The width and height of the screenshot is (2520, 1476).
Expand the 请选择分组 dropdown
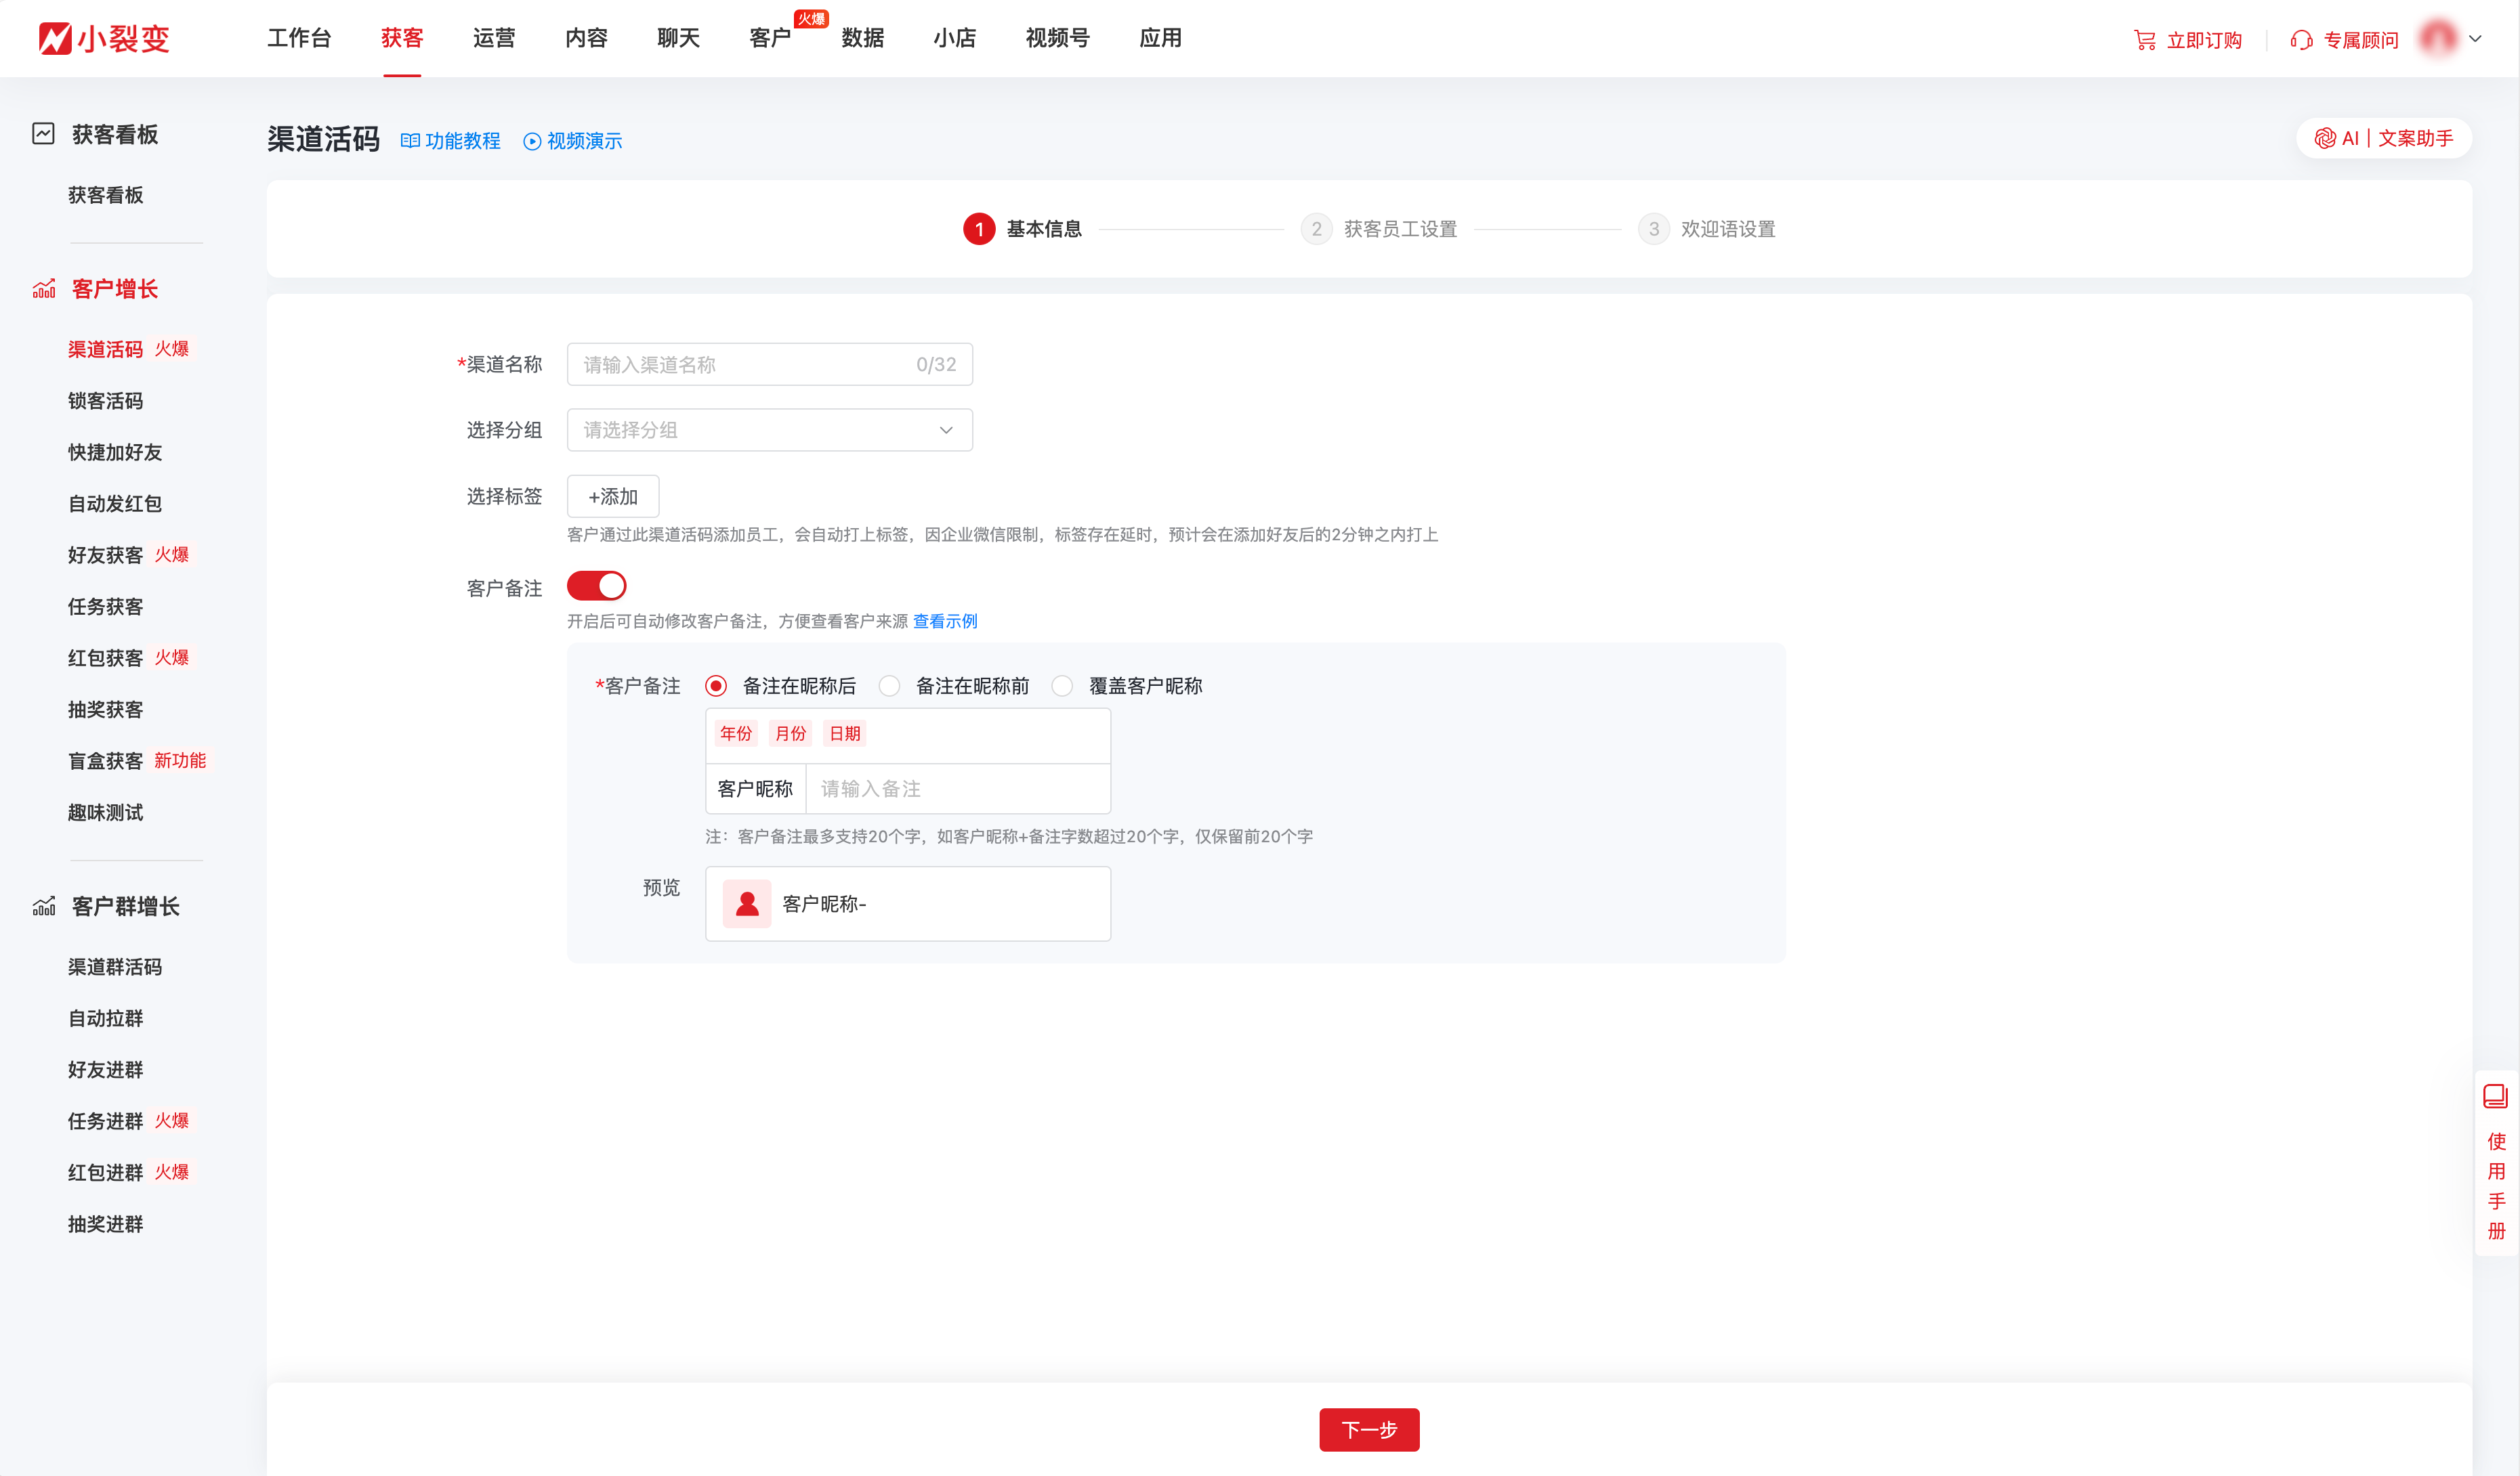[x=769, y=430]
